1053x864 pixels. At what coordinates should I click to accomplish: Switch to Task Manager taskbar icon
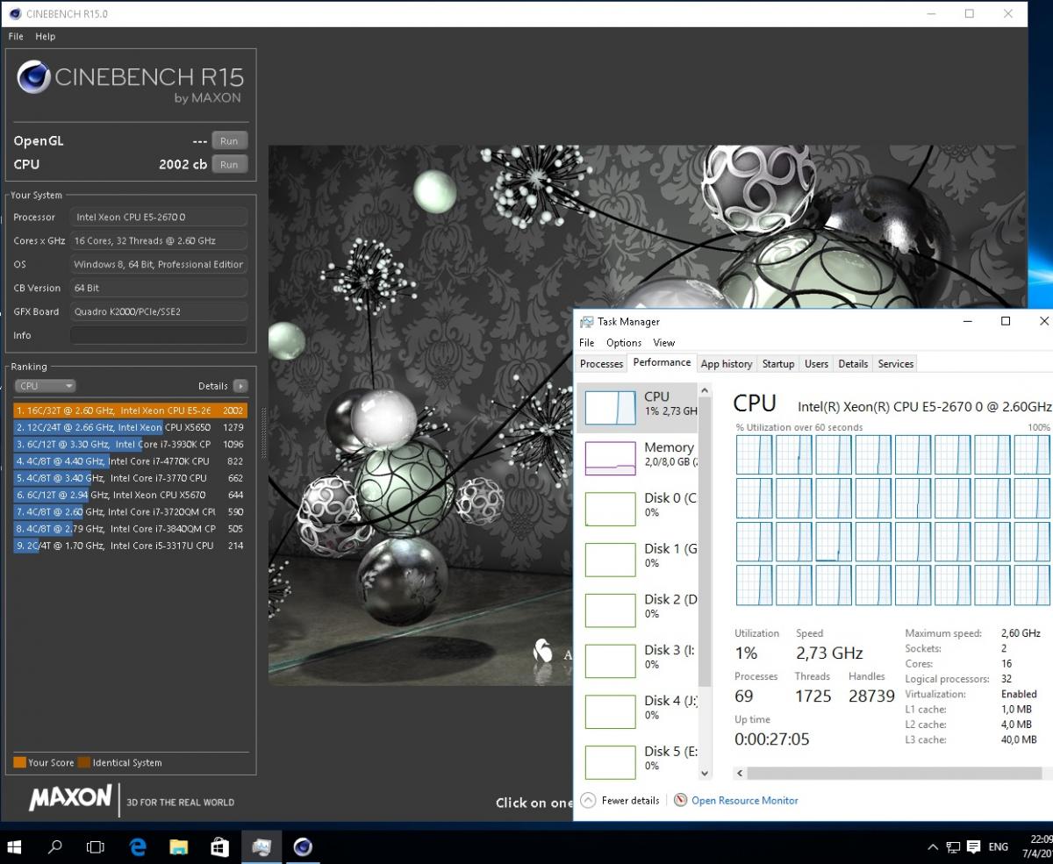pos(261,846)
